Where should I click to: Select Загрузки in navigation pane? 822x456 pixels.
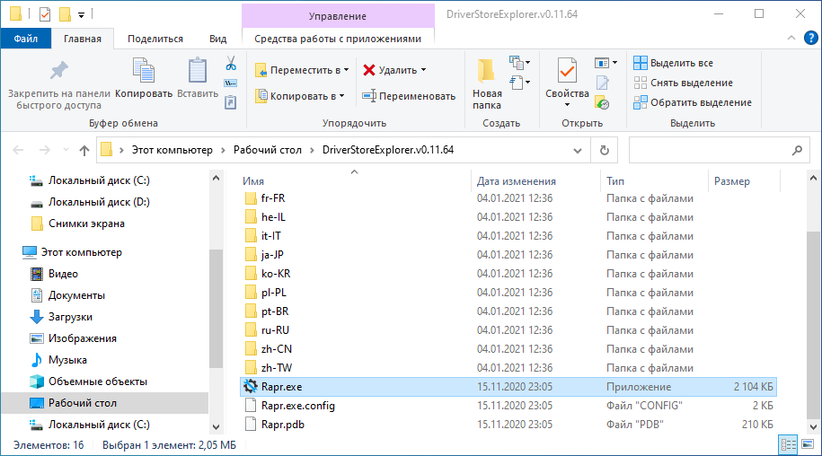click(70, 317)
